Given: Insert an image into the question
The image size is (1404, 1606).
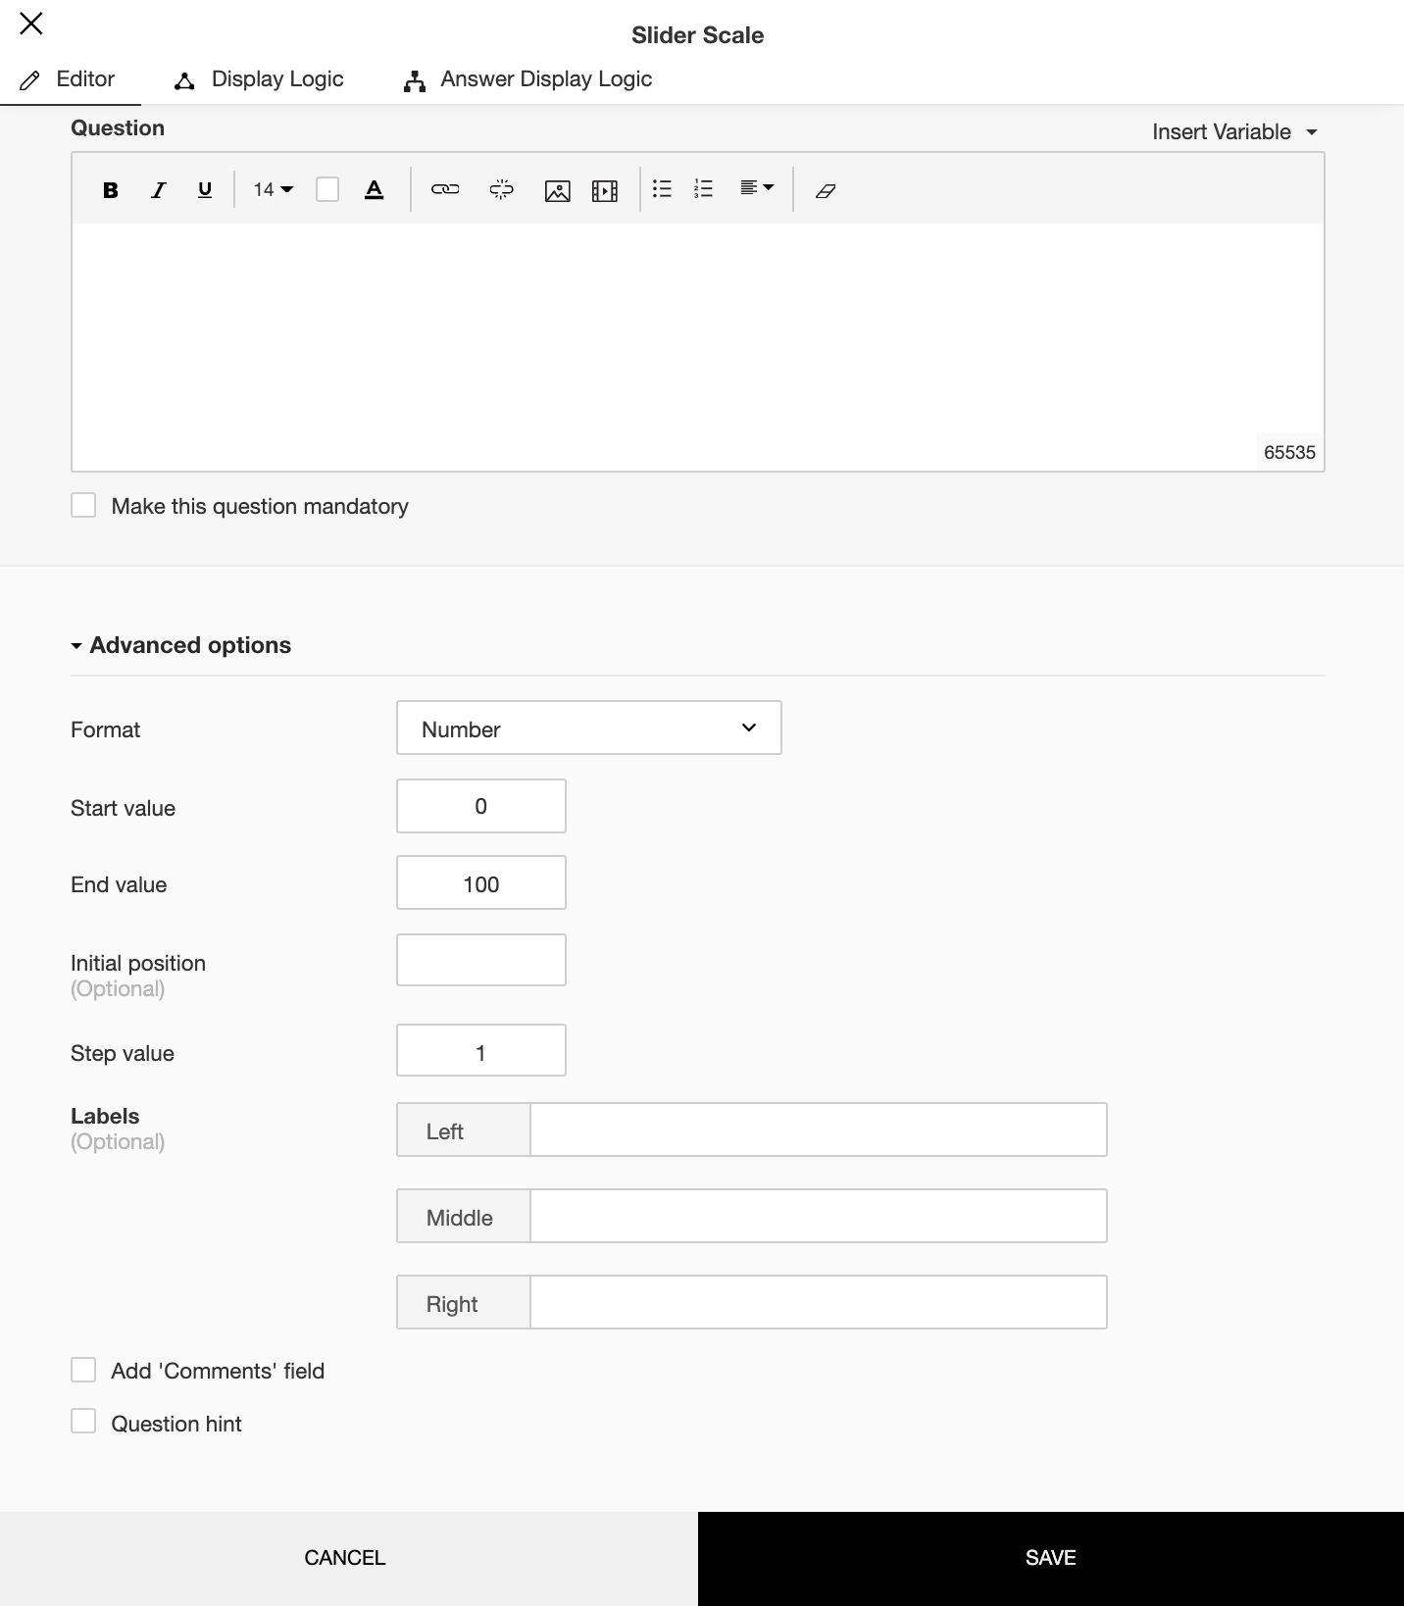Looking at the screenshot, I should coord(557,191).
